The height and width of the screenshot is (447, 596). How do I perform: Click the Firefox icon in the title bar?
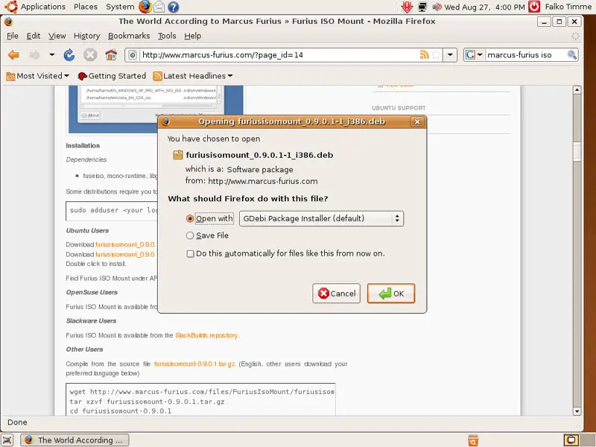8,22
